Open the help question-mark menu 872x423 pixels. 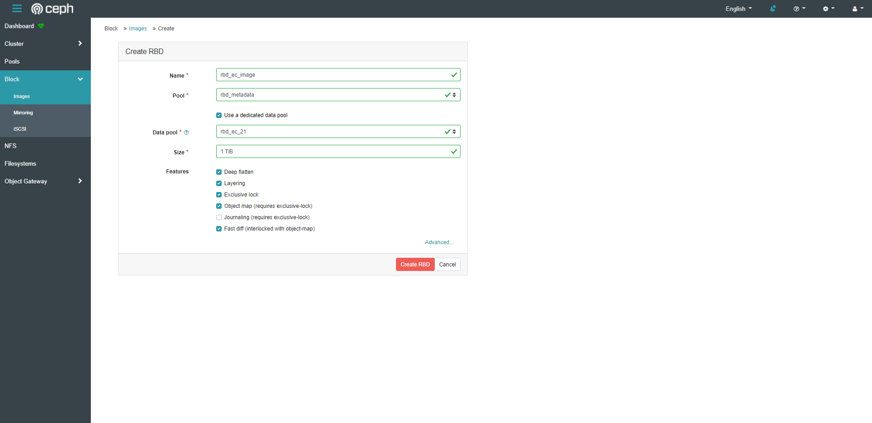point(799,9)
